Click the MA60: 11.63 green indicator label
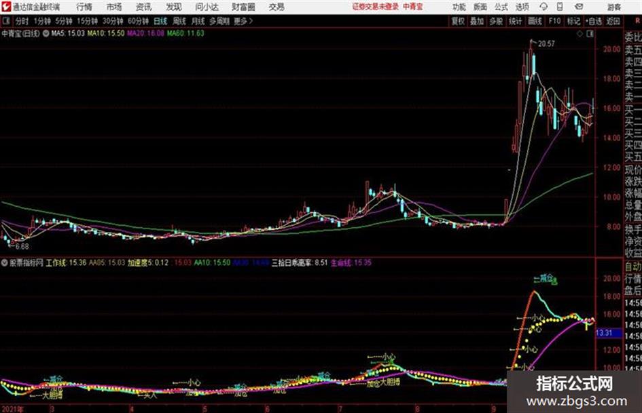Screen dimensions: 642x413 click(x=185, y=33)
